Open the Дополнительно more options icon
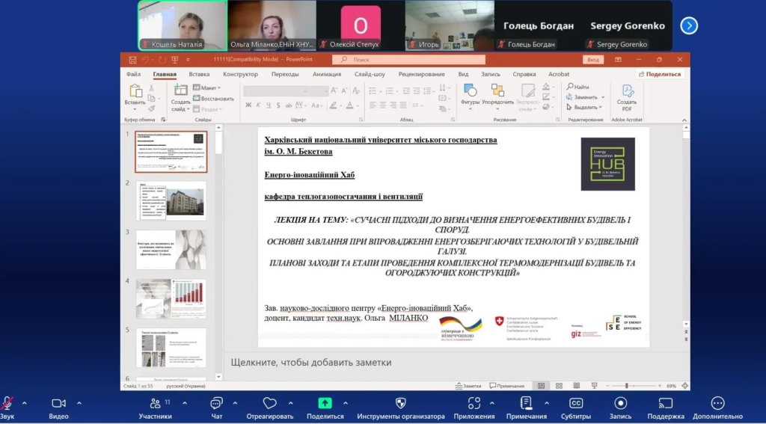The width and height of the screenshot is (766, 424). (717, 403)
